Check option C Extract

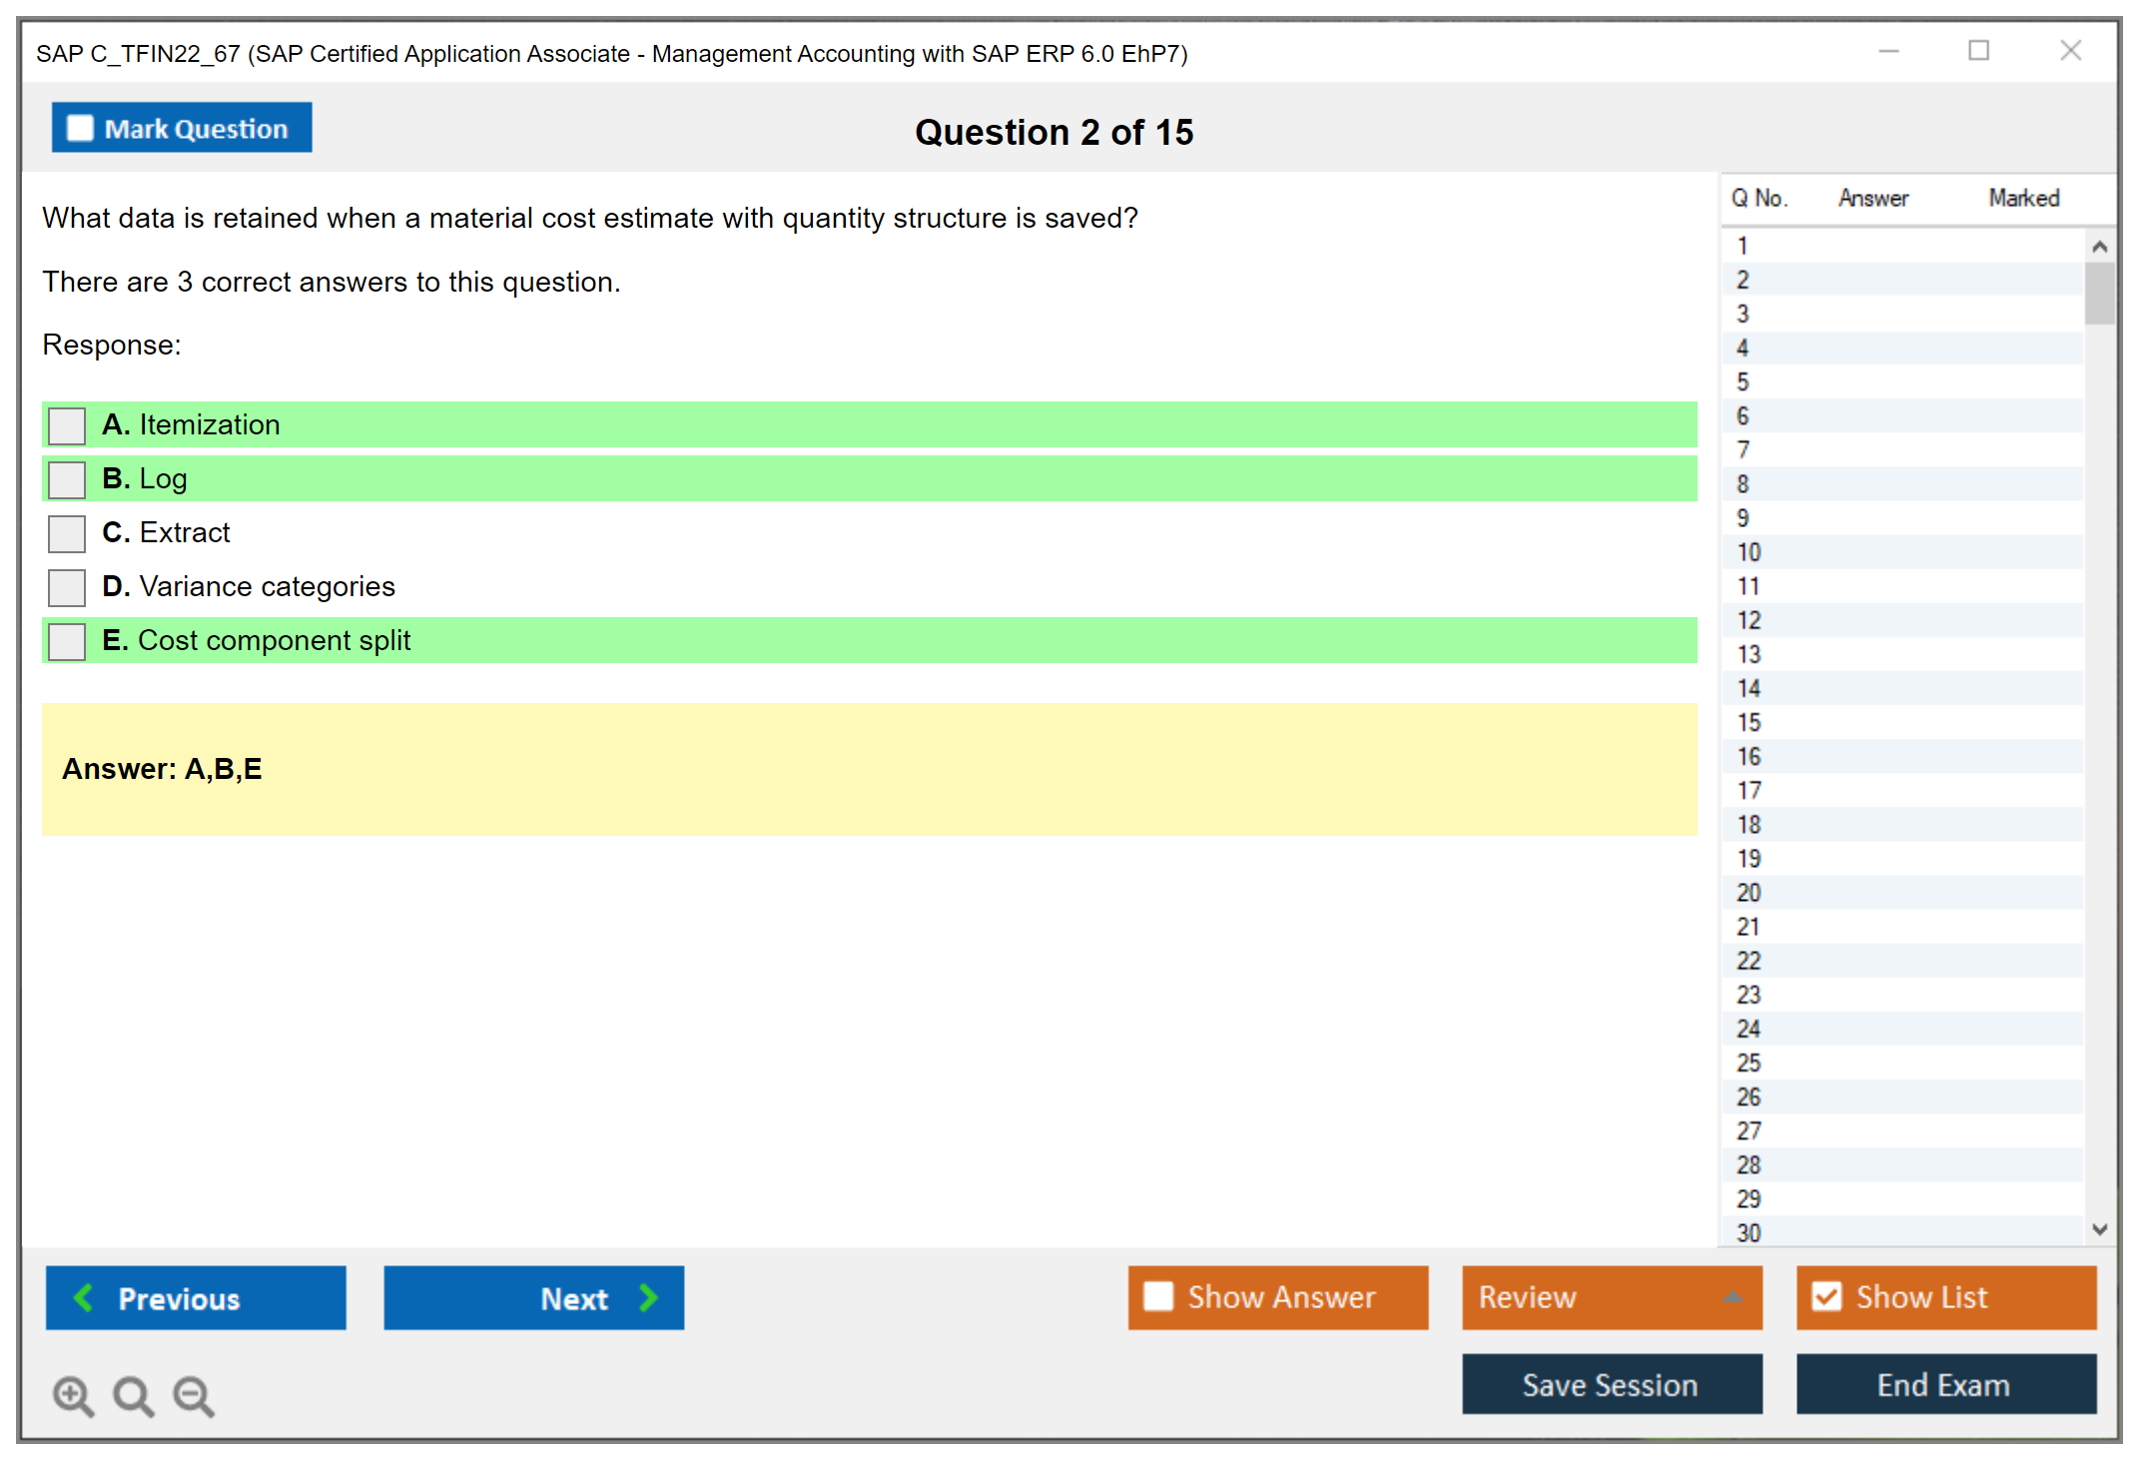[67, 533]
